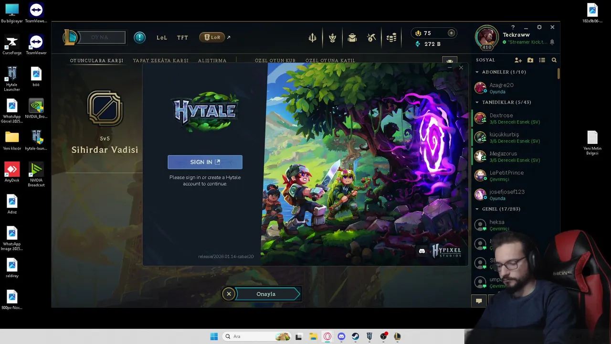Select the ALIŞTIRMA tab
Screen dimensions: 611x344
(212, 61)
